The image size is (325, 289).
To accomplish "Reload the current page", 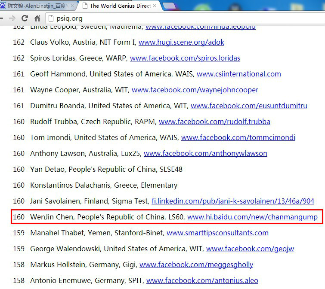I will click(25, 18).
